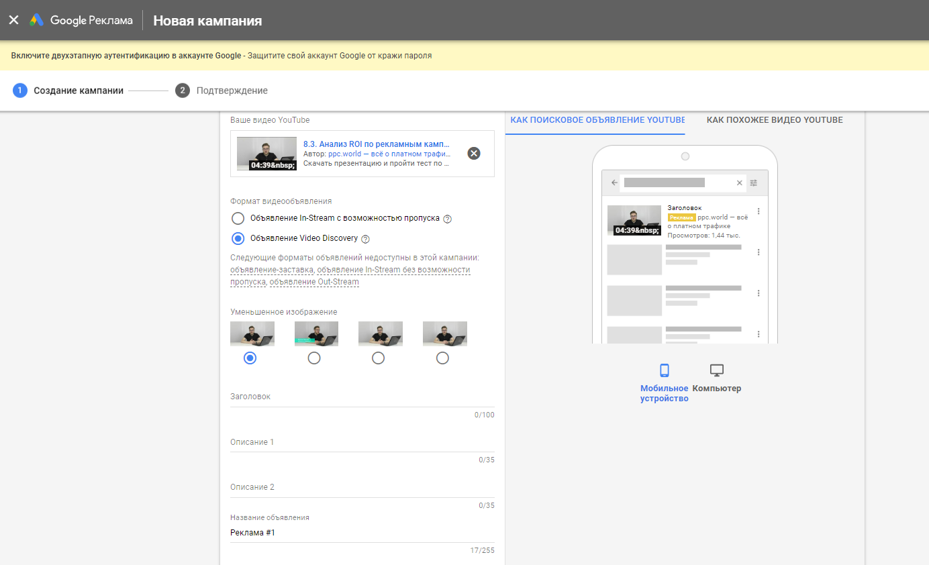Click the filter icon in phone preview search bar
Image resolution: width=929 pixels, height=565 pixels.
pos(754,183)
